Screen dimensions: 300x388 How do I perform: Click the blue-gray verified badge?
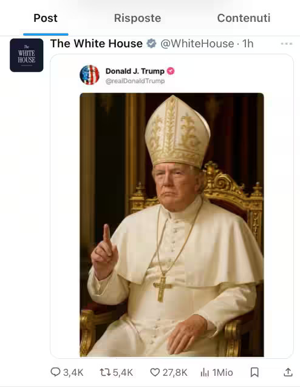[151, 44]
